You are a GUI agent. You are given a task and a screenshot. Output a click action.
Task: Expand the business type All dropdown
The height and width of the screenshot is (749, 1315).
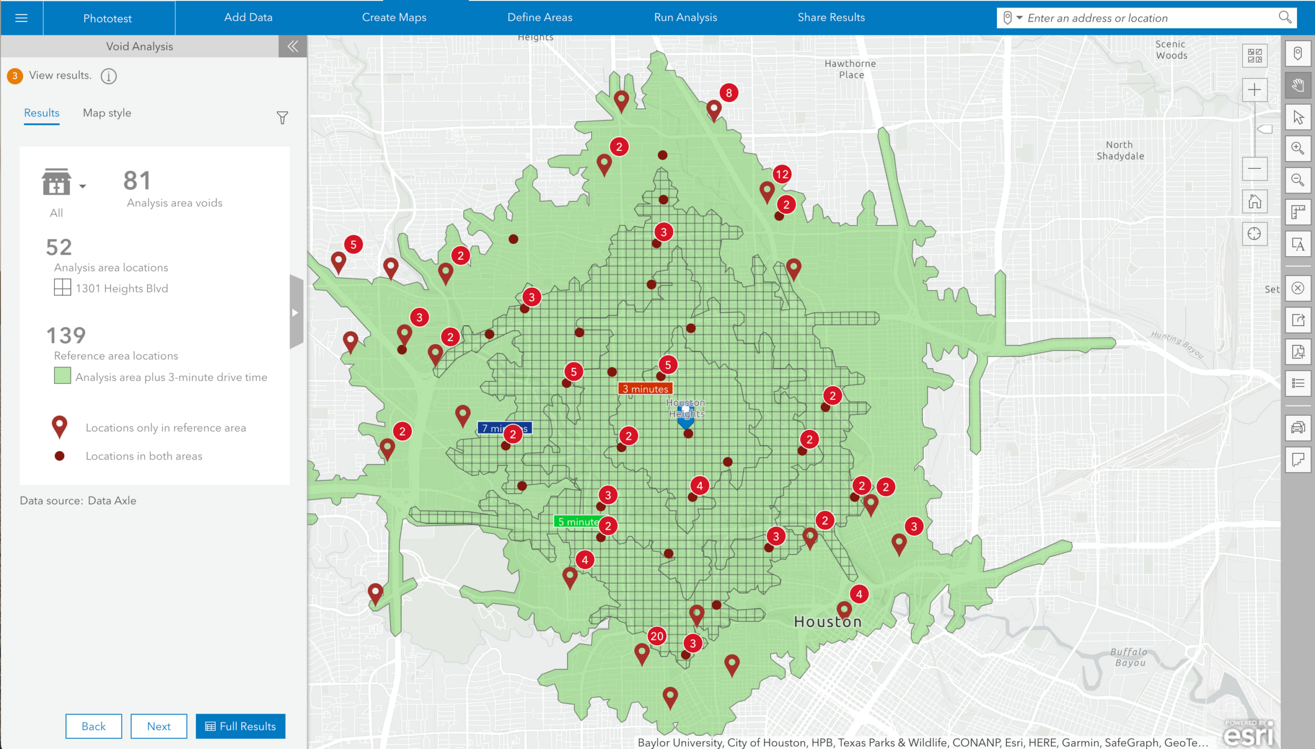[x=82, y=186]
